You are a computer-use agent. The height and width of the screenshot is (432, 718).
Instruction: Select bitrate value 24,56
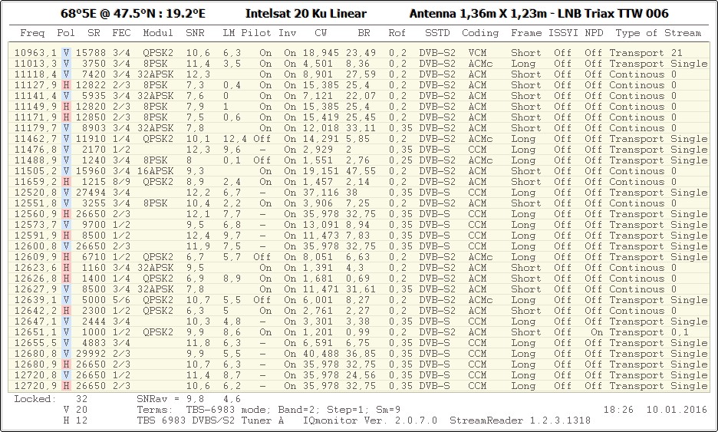click(361, 375)
